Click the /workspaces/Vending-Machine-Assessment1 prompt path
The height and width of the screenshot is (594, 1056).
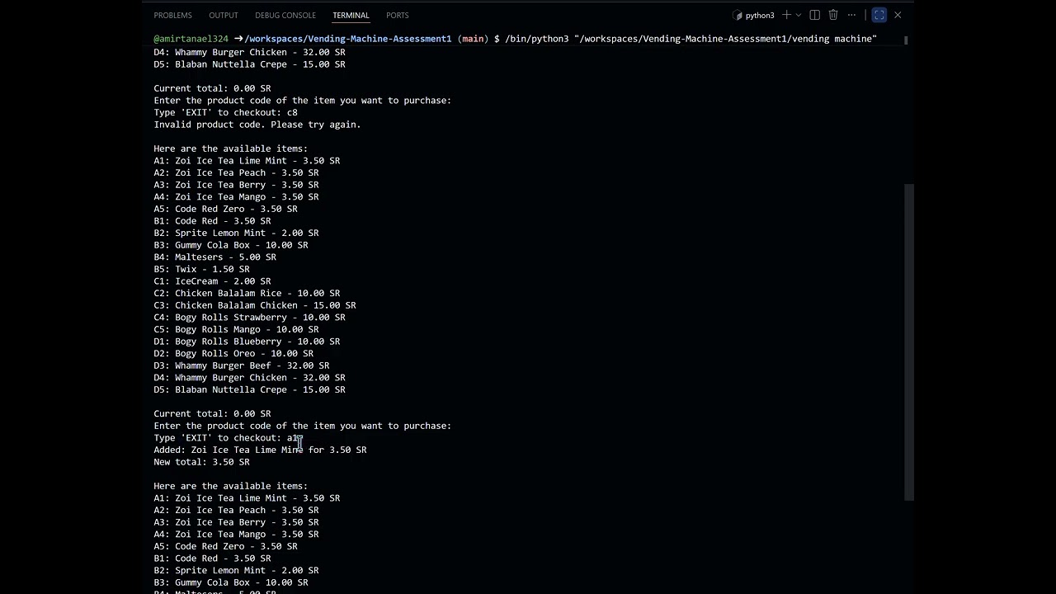(x=348, y=39)
